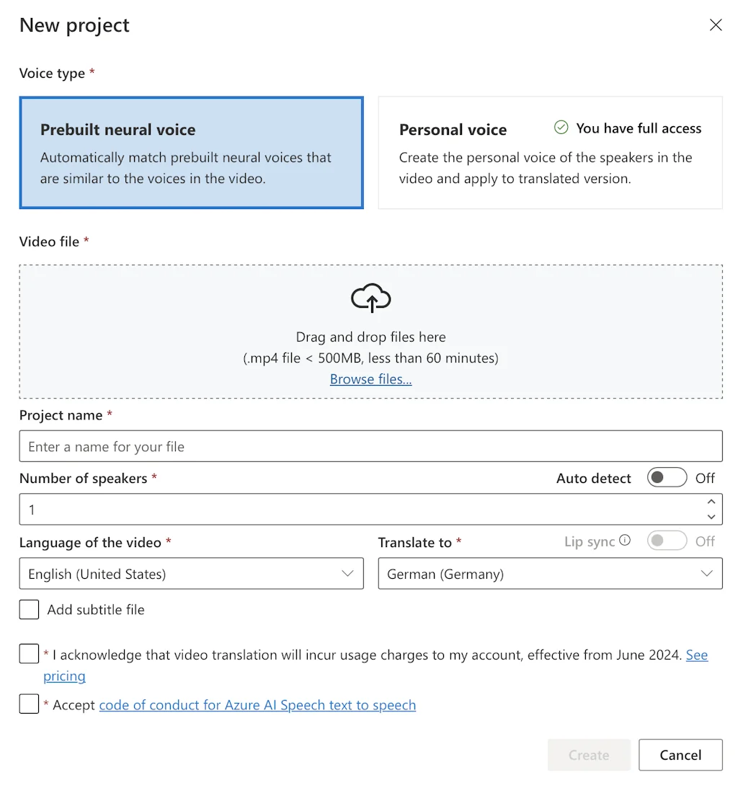Enable Auto detect for number of speakers
The image size is (738, 785).
pos(666,477)
